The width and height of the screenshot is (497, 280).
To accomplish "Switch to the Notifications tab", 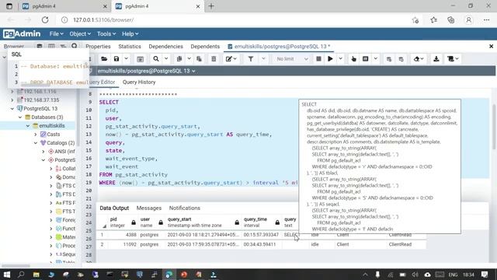I will (185, 208).
